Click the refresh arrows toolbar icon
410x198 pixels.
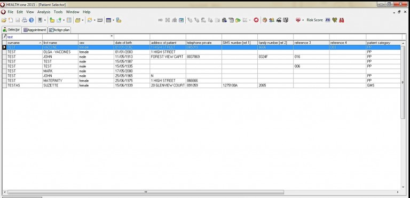coord(90,20)
